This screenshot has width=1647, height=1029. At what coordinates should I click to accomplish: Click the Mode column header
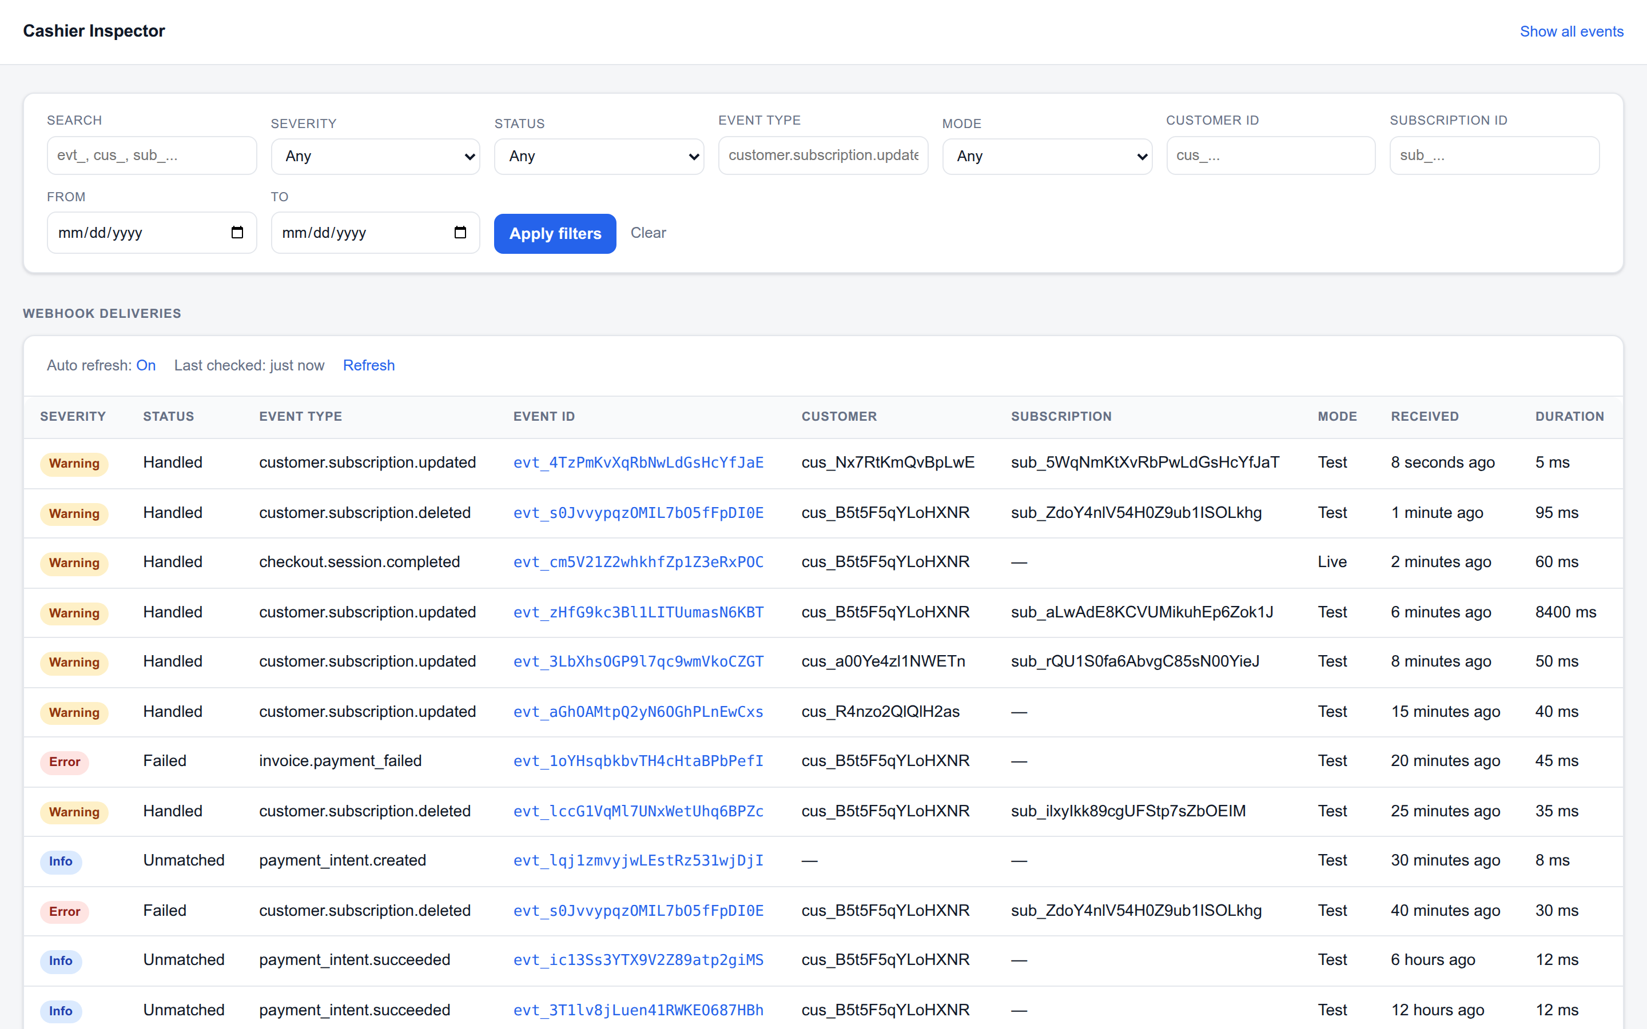tap(1336, 417)
